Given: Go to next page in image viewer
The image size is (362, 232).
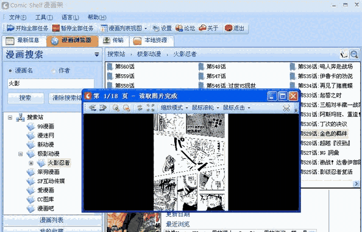Looking at the screenshot, I should [103, 108].
